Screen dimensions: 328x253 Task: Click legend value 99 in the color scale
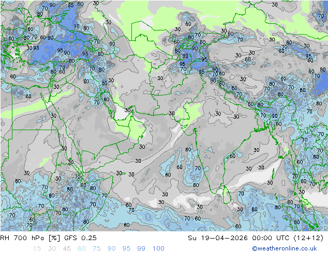(141, 249)
